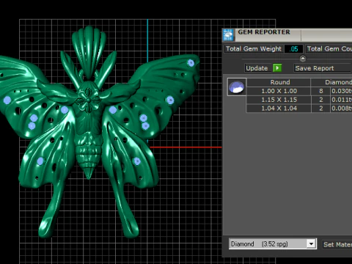Select the 1.00 X 1.00 size cell
Image resolution: width=352 pixels, height=264 pixels.
point(279,91)
